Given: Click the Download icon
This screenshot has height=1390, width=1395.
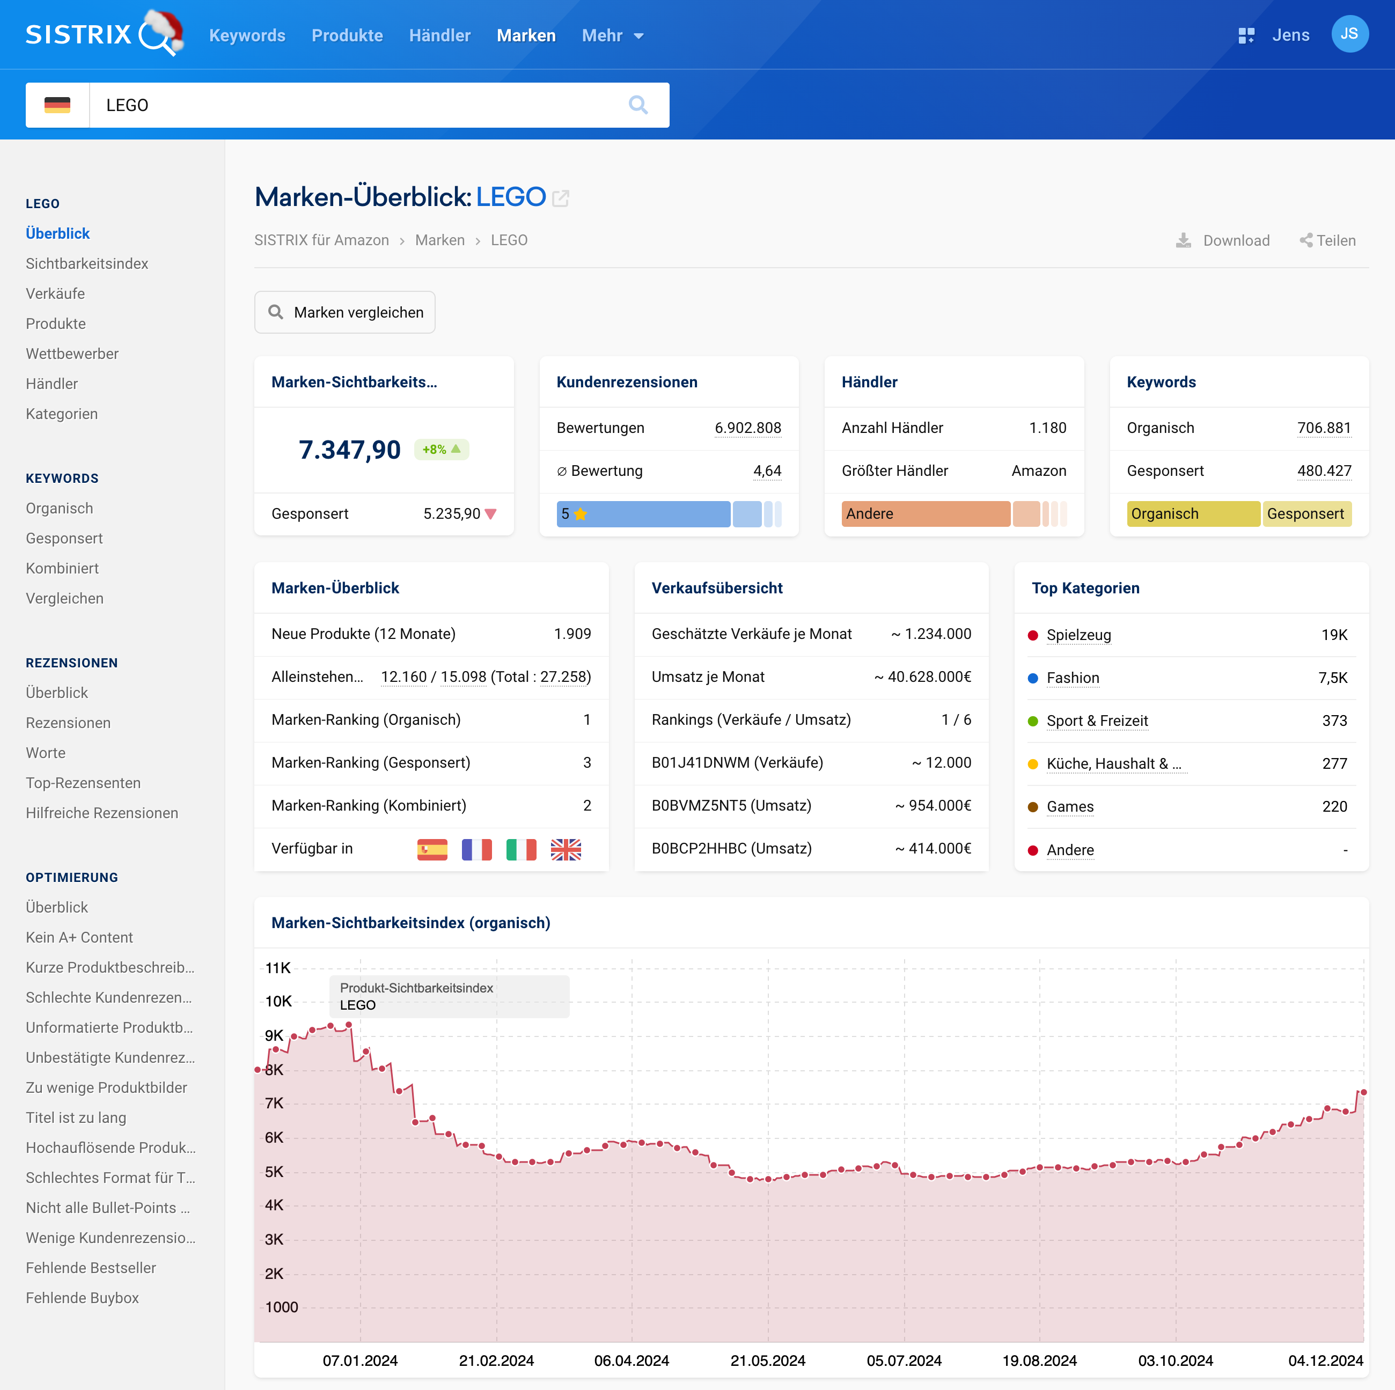Looking at the screenshot, I should 1184,240.
